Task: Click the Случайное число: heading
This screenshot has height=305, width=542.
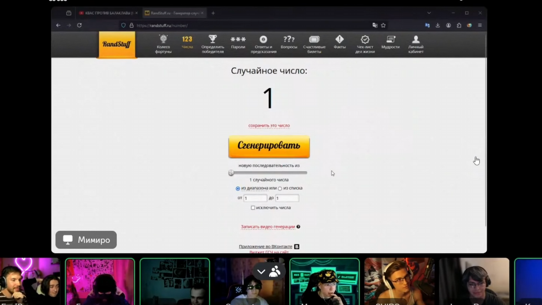Action: click(269, 71)
